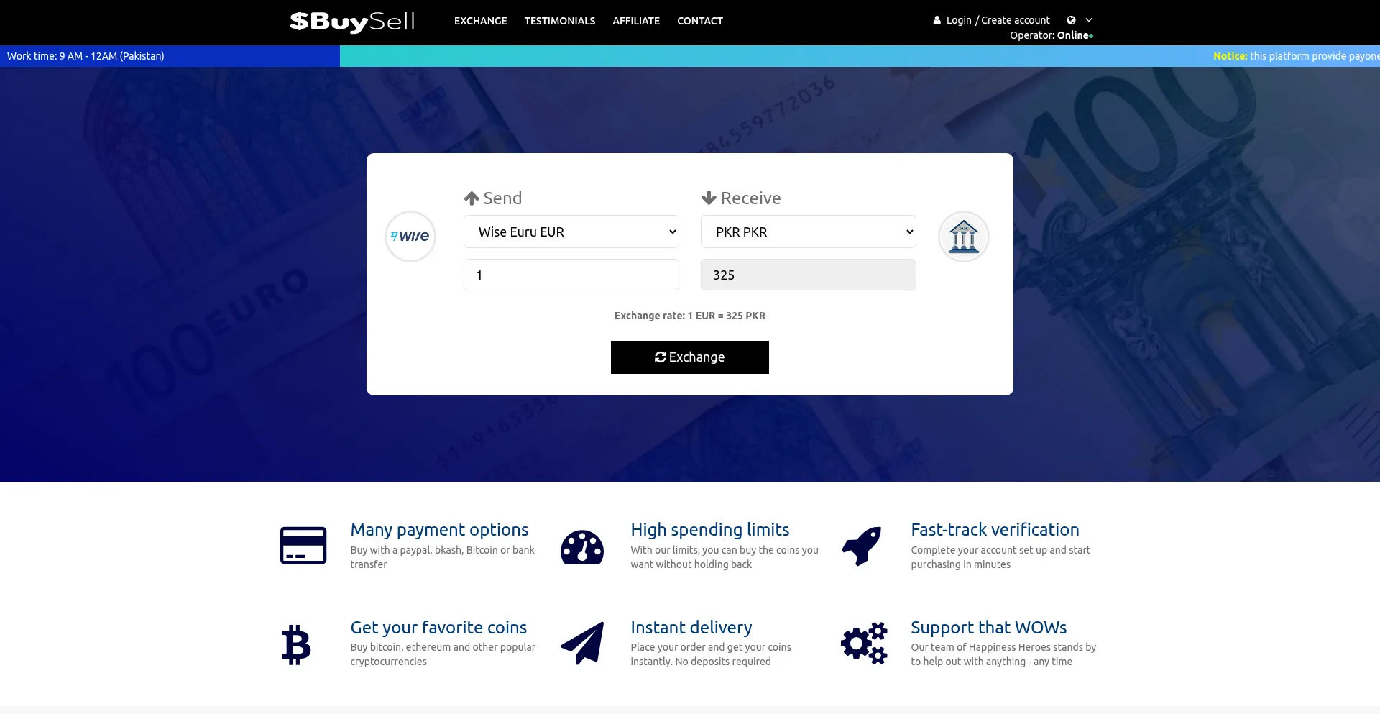Click the speedometer spending limits icon
Image resolution: width=1380 pixels, height=714 pixels.
click(582, 546)
